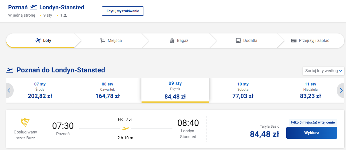The image size is (346, 150).
Task: Select the 10 sty Sobota date
Action: pyautogui.click(x=243, y=90)
